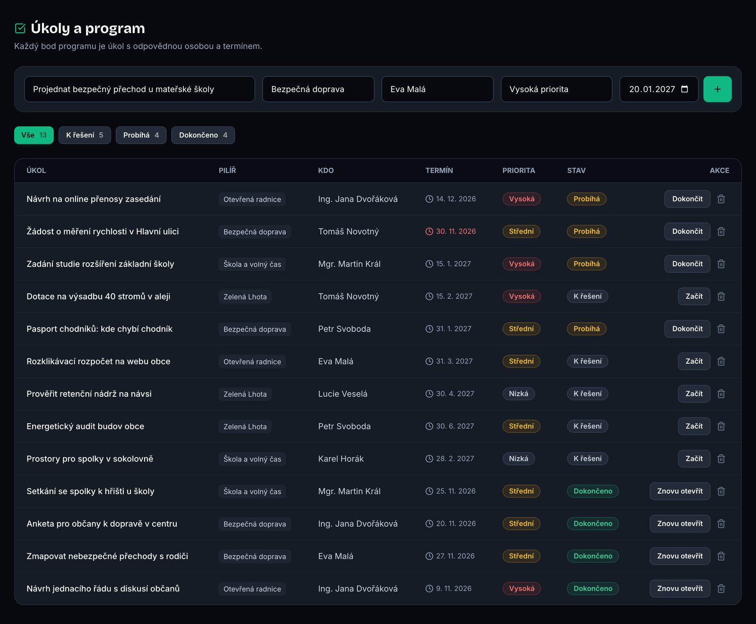This screenshot has height=624, width=756.
Task: Click Dokončit for Zadání studie rozšíření základní školy
Action: [x=687, y=264]
